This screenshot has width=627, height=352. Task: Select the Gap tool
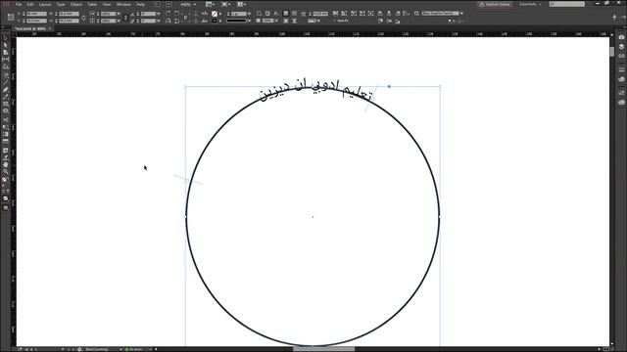pos(5,60)
